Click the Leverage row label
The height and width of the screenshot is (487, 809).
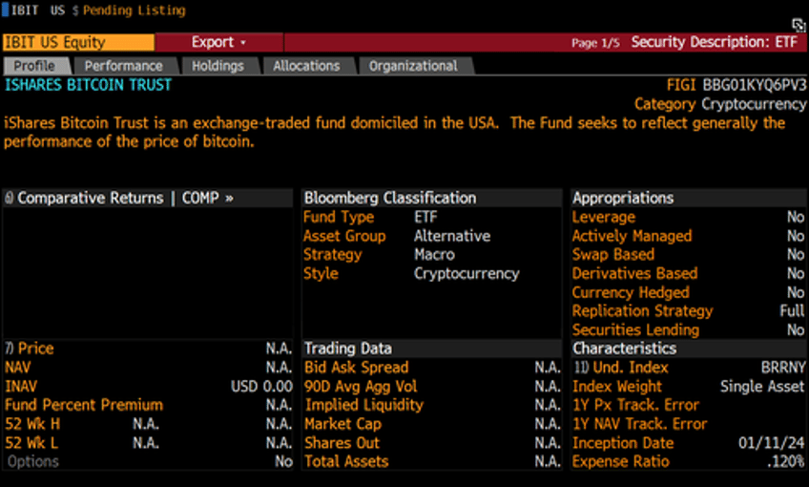coord(604,217)
